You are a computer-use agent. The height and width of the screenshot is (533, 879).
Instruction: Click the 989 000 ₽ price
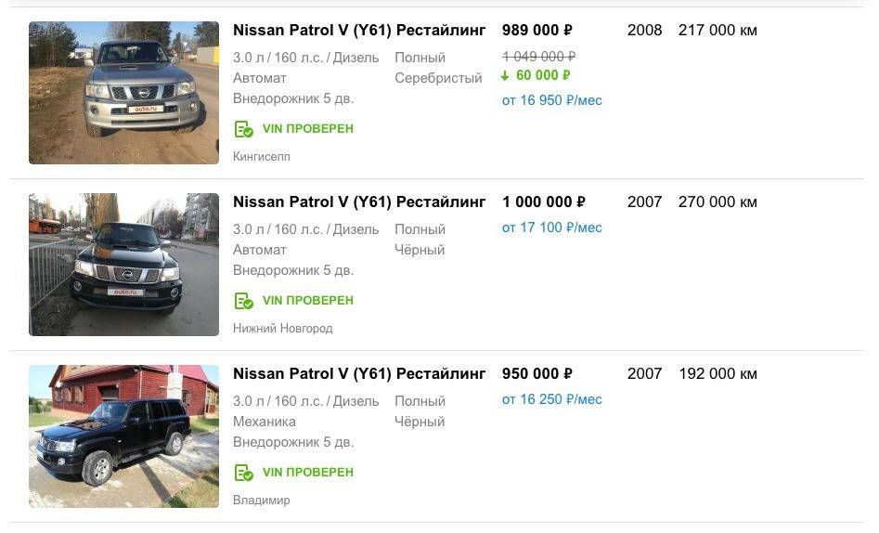tap(536, 31)
